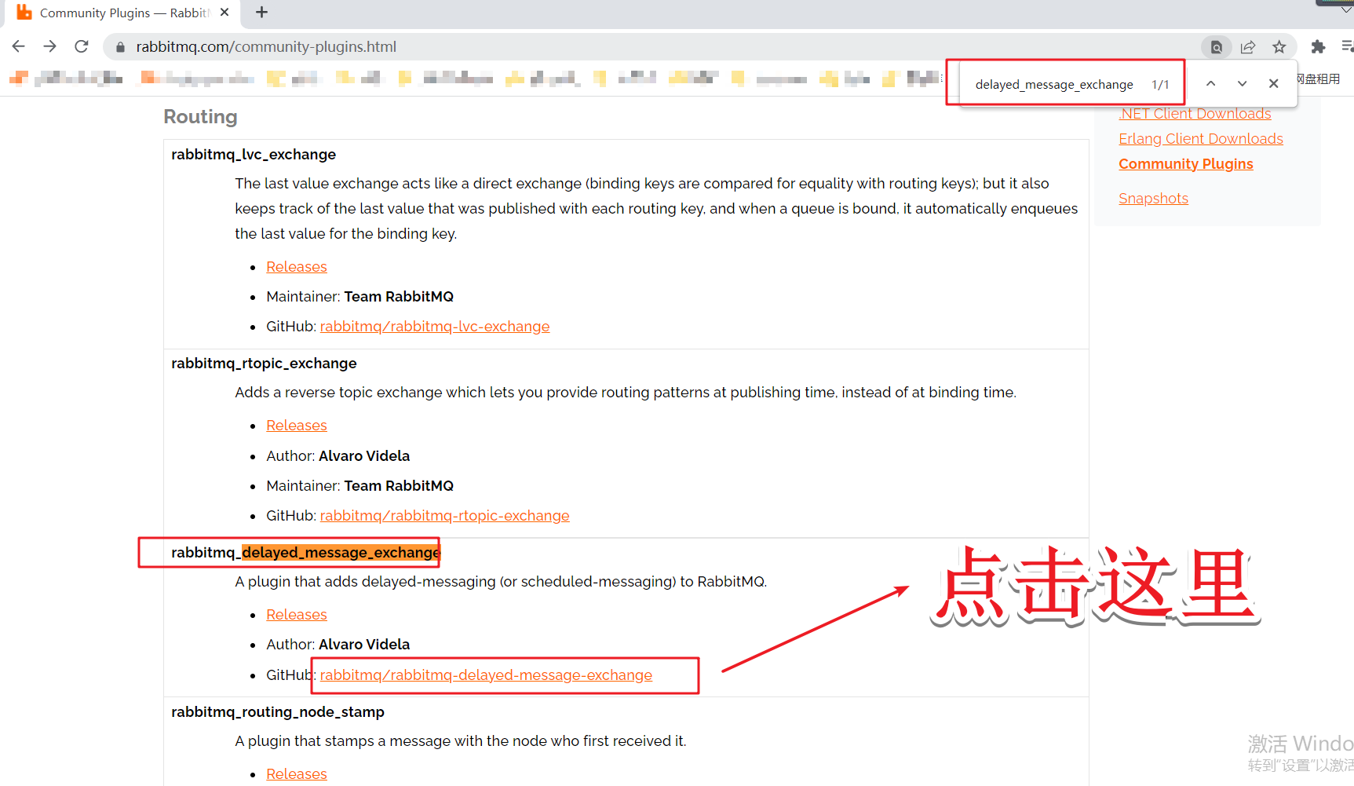Open Snapshots sidebar link
1354x786 pixels.
pos(1153,199)
